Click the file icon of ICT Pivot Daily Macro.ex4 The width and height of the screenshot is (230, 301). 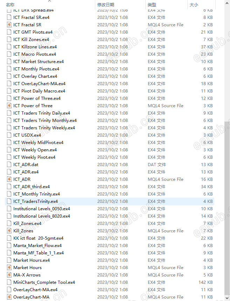[9, 91]
